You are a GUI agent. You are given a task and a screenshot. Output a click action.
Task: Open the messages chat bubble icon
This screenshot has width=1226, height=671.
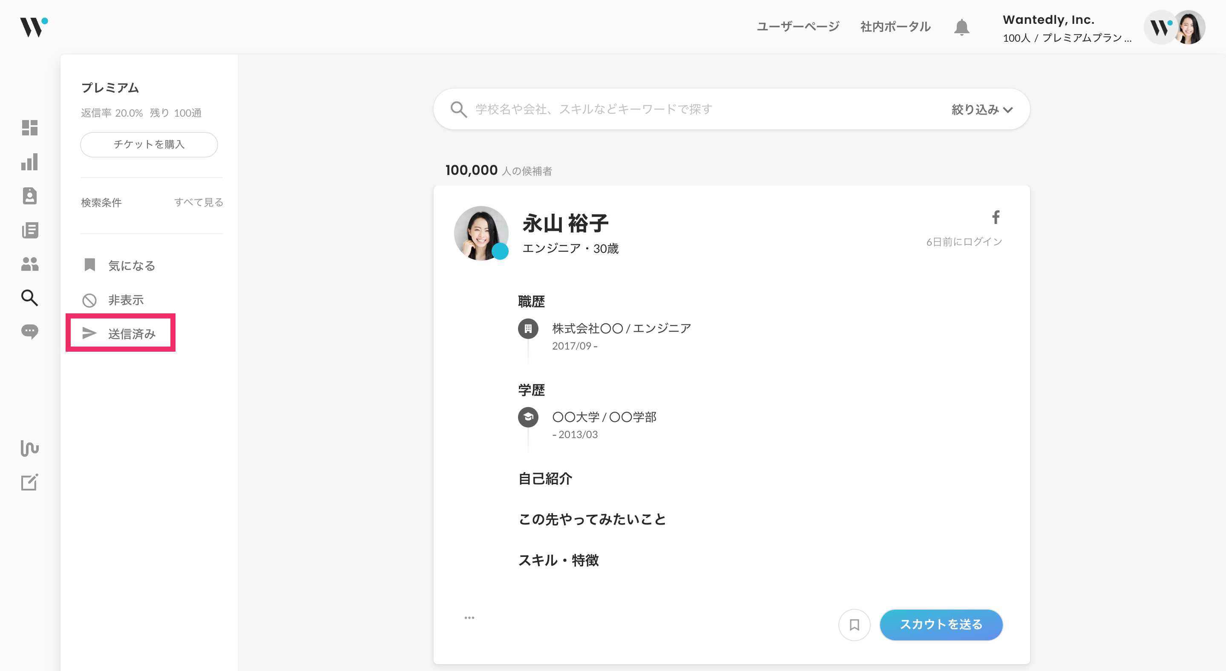pos(29,332)
